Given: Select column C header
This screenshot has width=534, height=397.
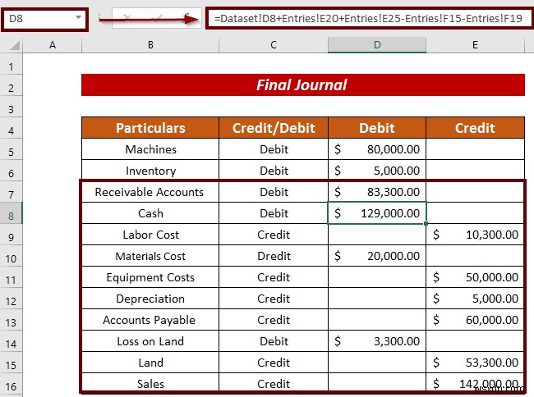Looking at the screenshot, I should click(273, 45).
